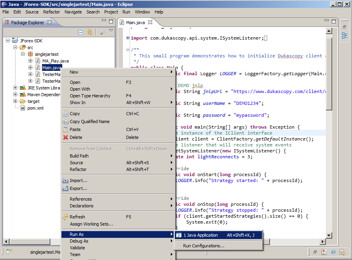Click the editor vertical scrollbar down arrow
The width and height of the screenshot is (352, 260).
[x=329, y=235]
